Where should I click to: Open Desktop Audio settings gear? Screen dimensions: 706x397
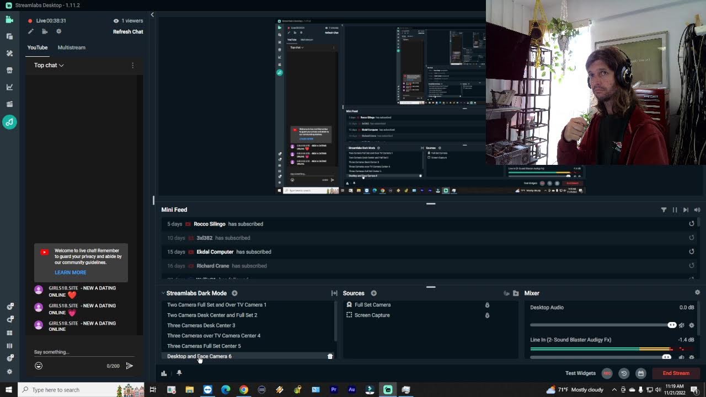(692, 325)
